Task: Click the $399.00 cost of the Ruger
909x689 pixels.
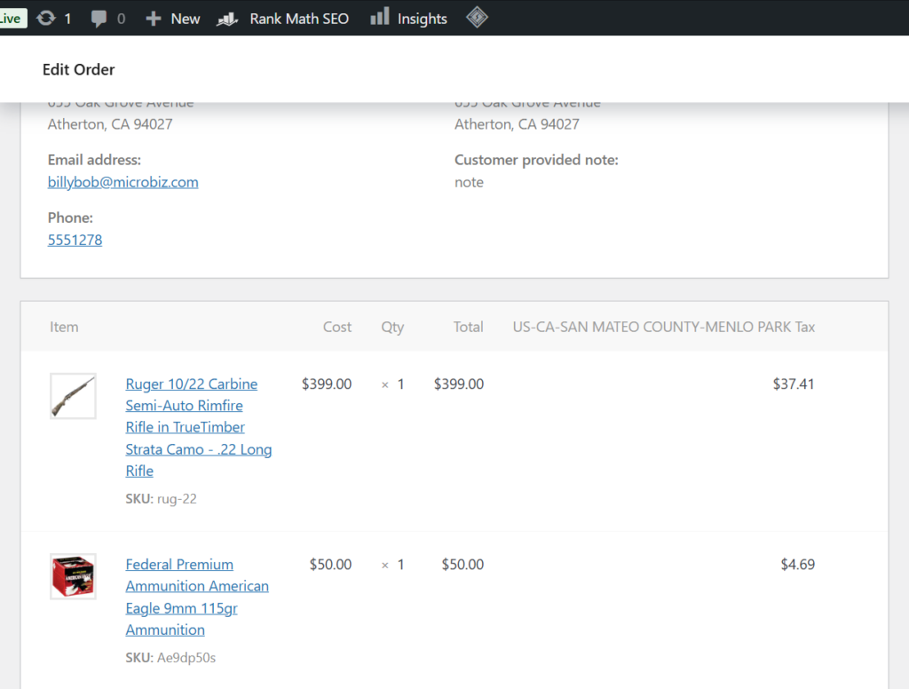Action: (327, 384)
